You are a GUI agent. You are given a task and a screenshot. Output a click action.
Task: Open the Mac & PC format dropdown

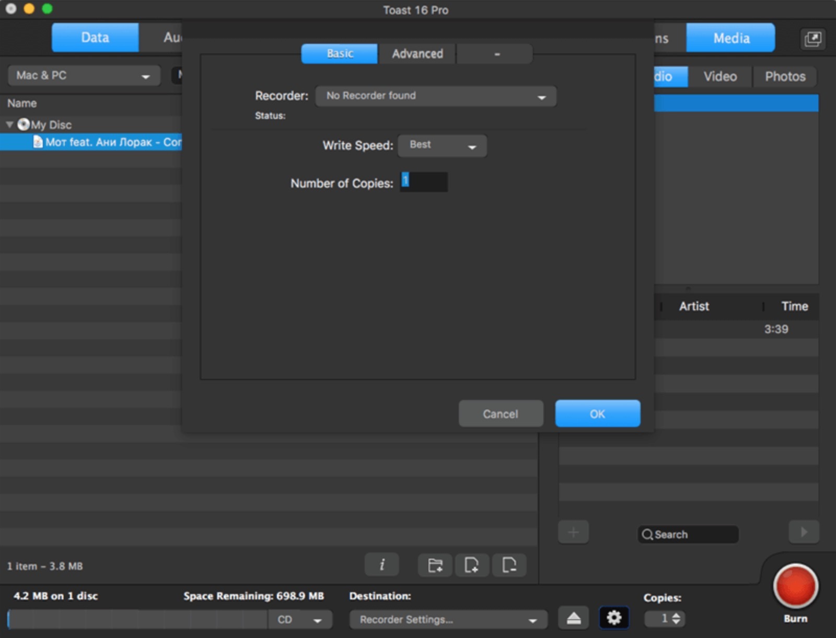[x=84, y=76]
